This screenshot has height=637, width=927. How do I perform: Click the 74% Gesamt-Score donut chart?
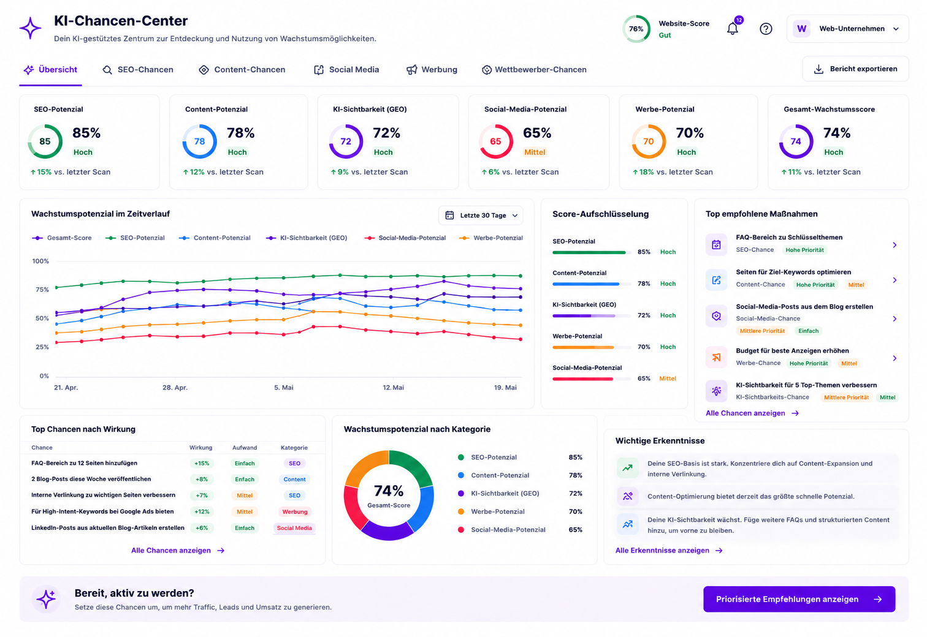click(389, 495)
